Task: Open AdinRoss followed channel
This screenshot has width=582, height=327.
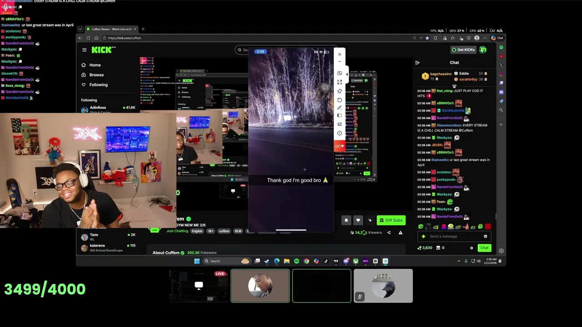Action: tap(108, 109)
